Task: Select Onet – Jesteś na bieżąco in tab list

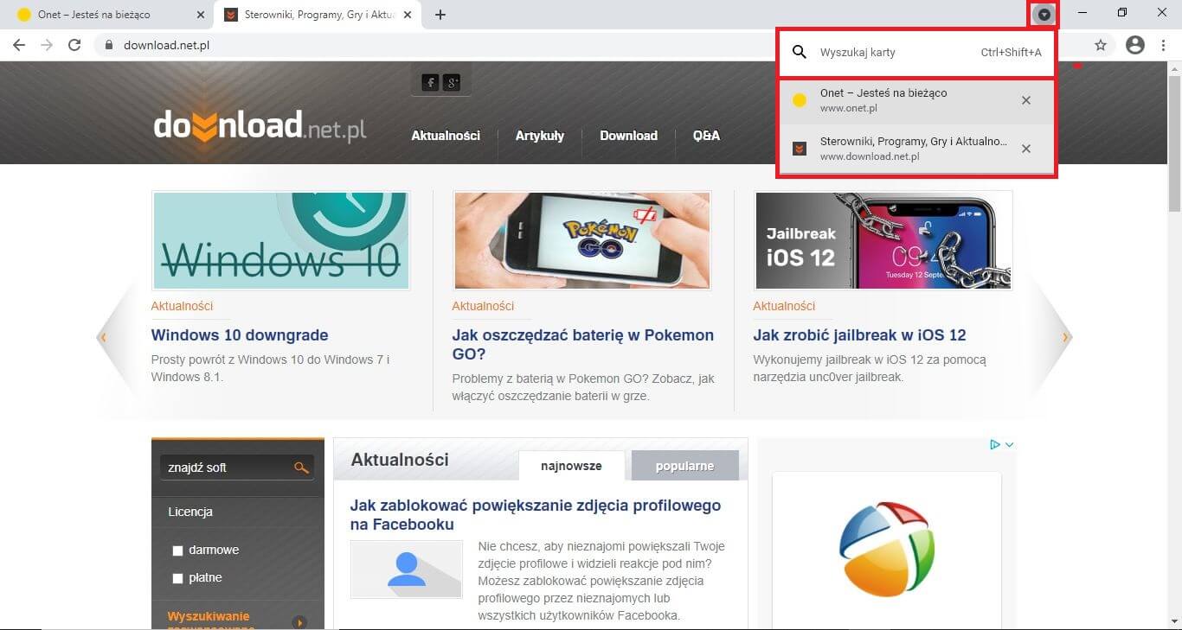Action: pyautogui.click(x=917, y=100)
